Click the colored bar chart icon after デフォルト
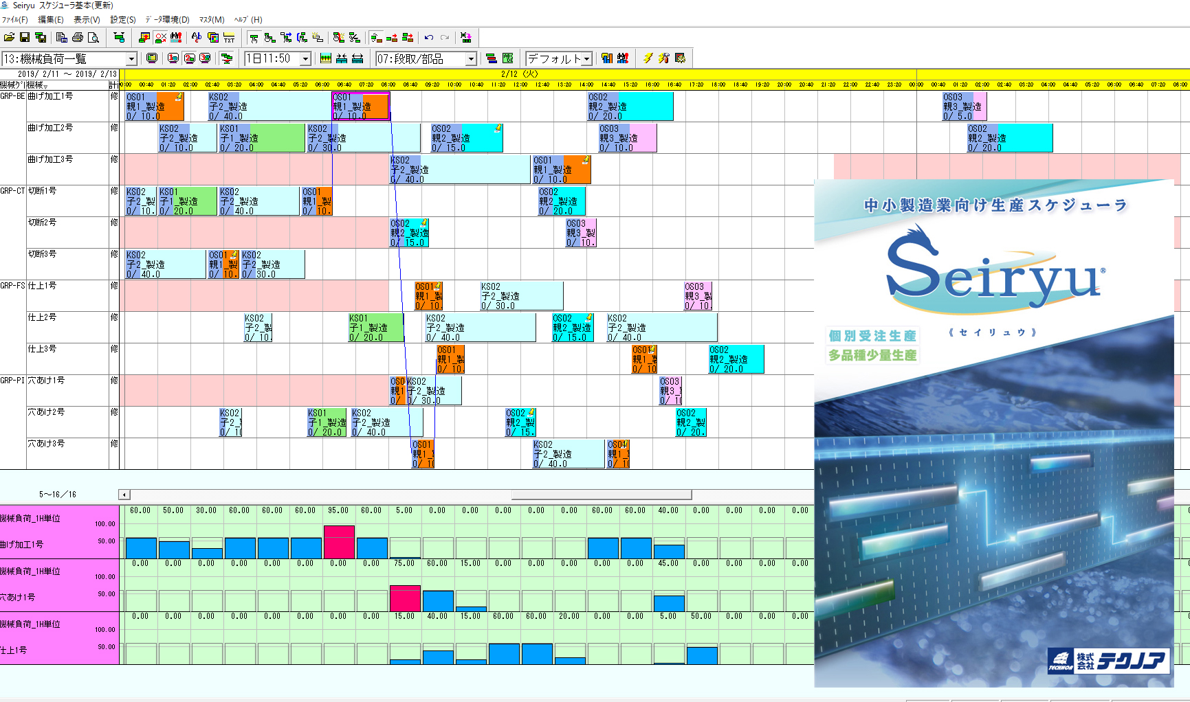The height and width of the screenshot is (702, 1190). pyautogui.click(x=607, y=58)
